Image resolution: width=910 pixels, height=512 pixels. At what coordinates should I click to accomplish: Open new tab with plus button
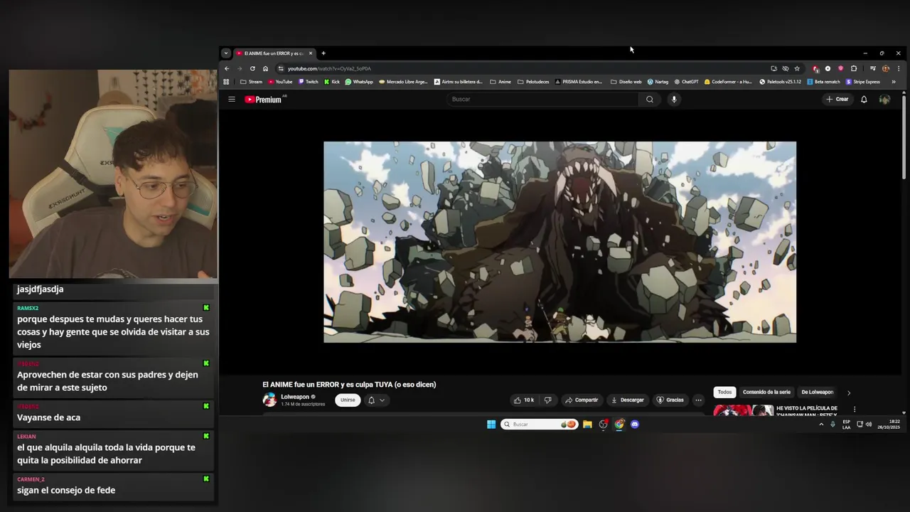(323, 53)
